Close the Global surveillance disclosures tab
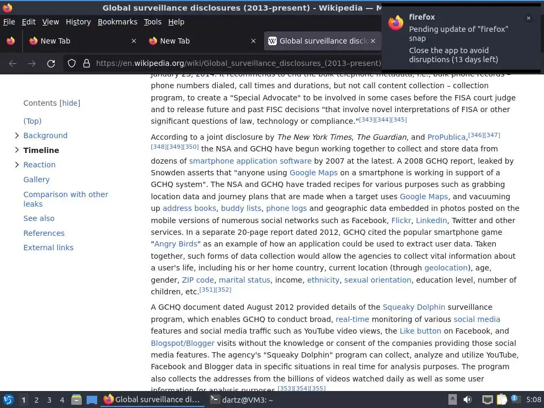The height and width of the screenshot is (408, 544). (x=372, y=41)
